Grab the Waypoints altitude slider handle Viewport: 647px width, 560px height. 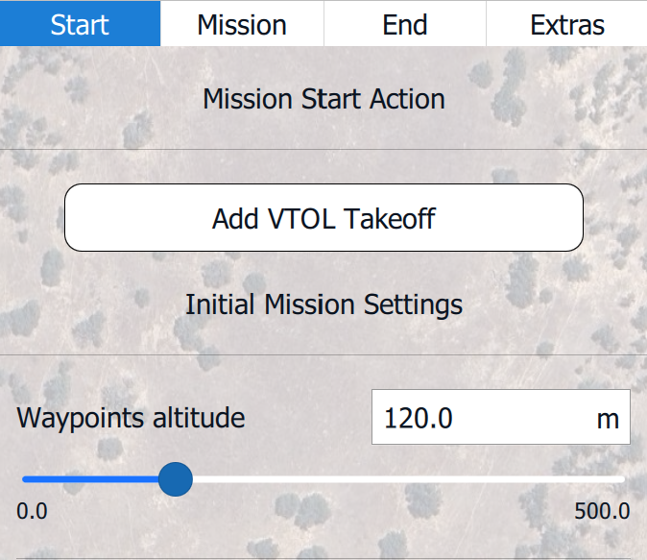pyautogui.click(x=174, y=478)
